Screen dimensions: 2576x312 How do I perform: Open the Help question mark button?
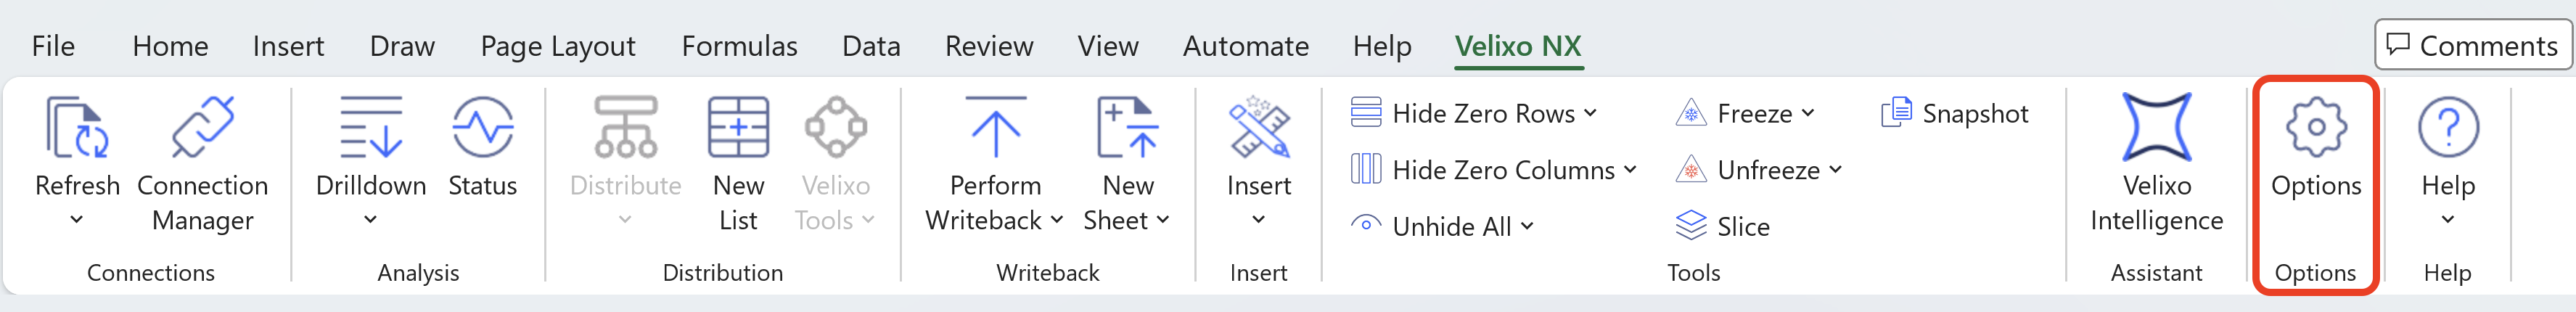click(2447, 128)
